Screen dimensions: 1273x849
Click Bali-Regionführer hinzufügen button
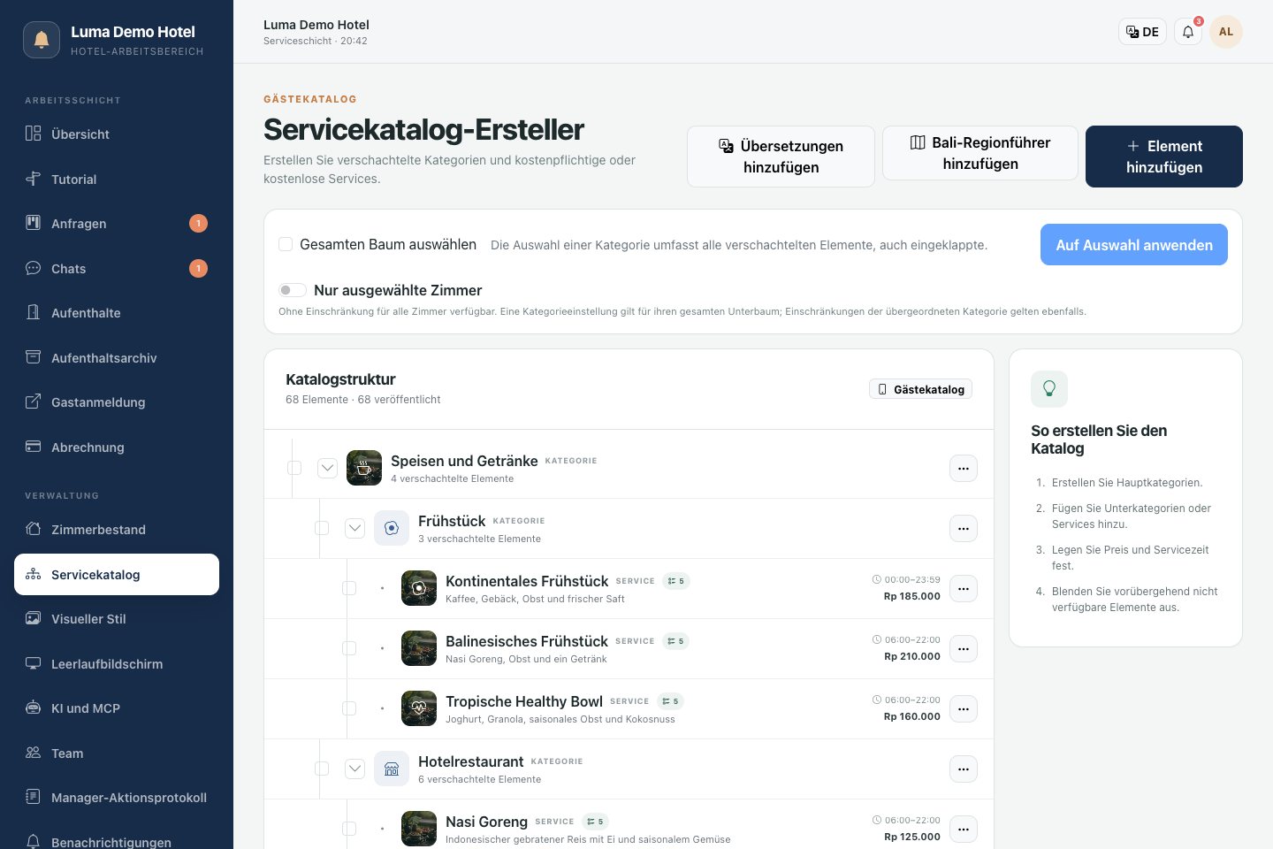(x=980, y=153)
